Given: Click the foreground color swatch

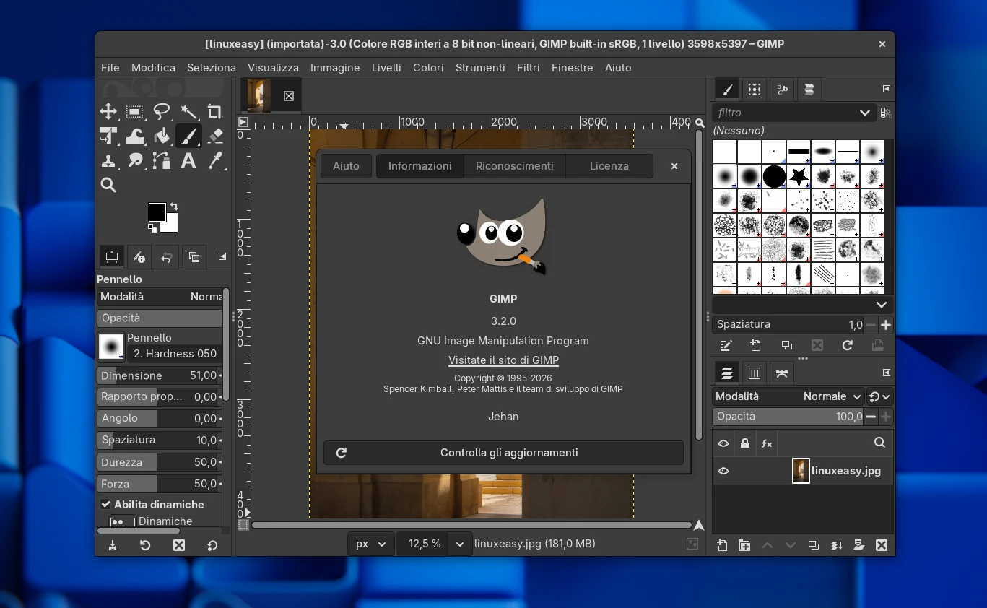Looking at the screenshot, I should 157,212.
